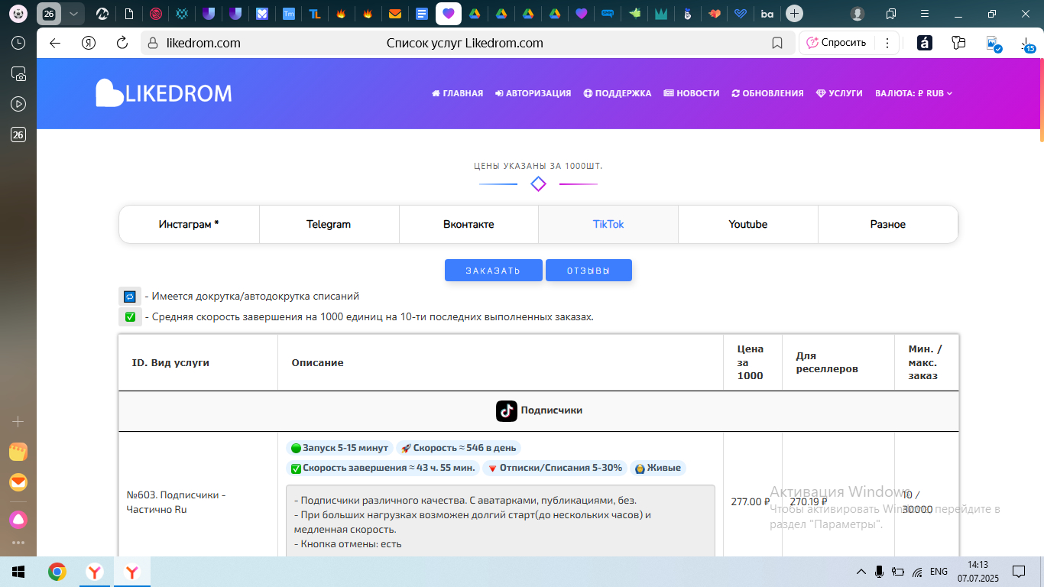Open the history clock icon in the sidebar
This screenshot has width=1044, height=587.
pos(18,43)
